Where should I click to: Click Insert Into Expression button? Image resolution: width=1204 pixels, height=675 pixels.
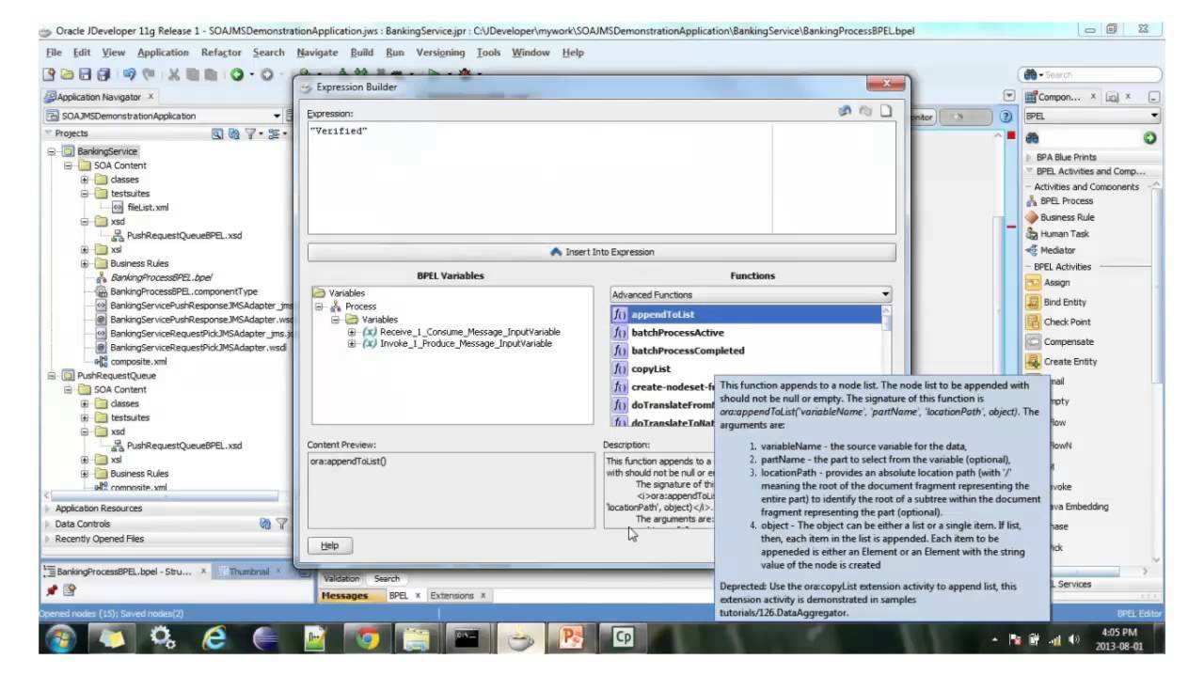[x=602, y=252]
